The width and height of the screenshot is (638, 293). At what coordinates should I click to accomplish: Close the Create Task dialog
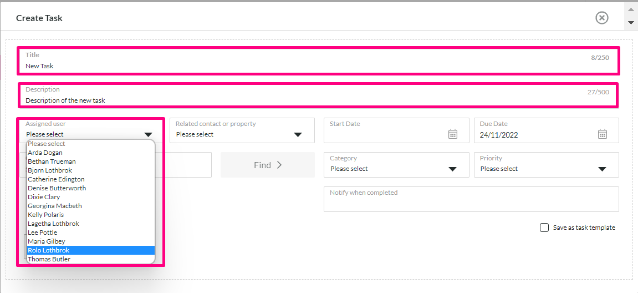(602, 18)
